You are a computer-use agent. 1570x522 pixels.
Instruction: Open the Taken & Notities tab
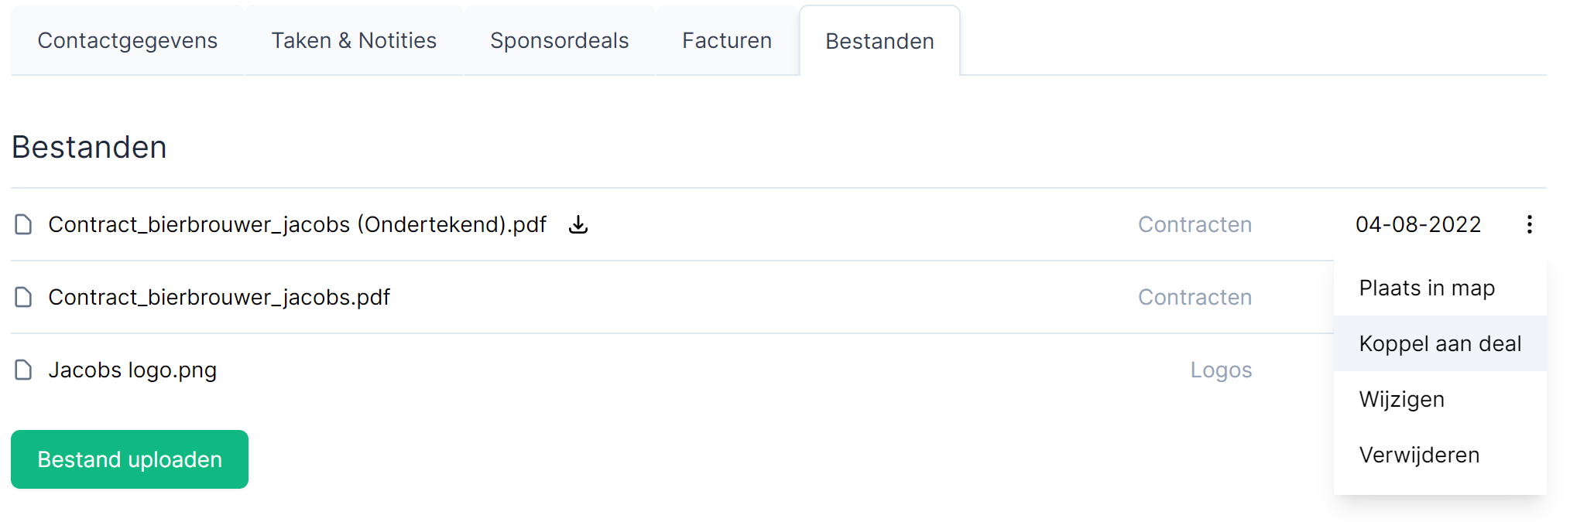353,40
